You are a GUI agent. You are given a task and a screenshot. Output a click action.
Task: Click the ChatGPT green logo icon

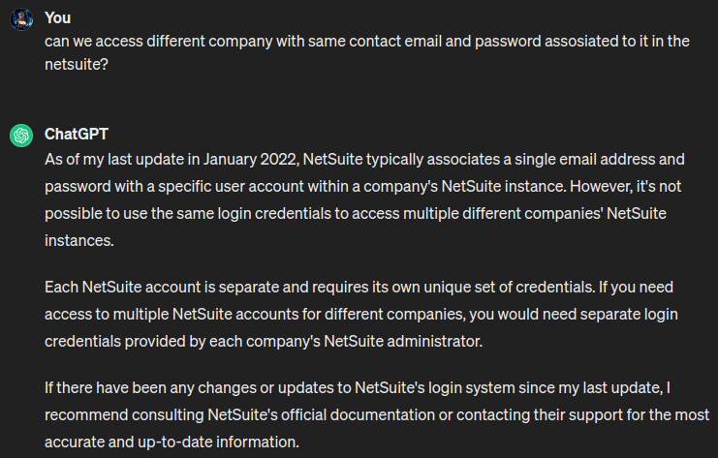(21, 136)
